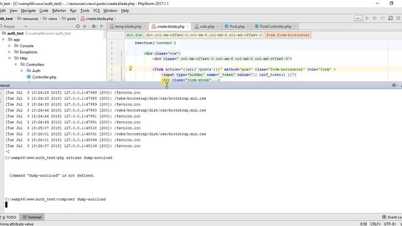Hide the Project tool window

click(x=102, y=26)
